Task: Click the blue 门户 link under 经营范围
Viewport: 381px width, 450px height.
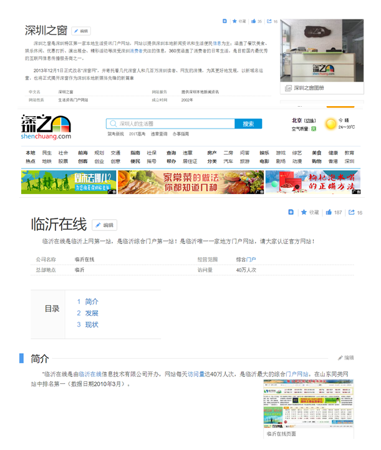Action: click(x=251, y=260)
